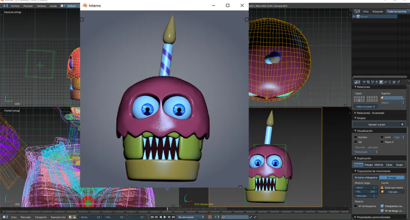
Task: Open the Texture properties tab icon
Action: click(x=394, y=82)
